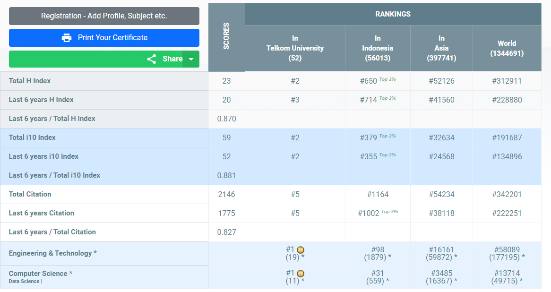This screenshot has height=292, width=551.
Task: Click the Data Science sub-field label
Action: [x=24, y=282]
